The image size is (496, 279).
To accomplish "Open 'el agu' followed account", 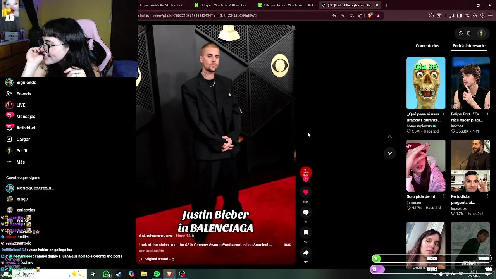I will tap(17, 199).
